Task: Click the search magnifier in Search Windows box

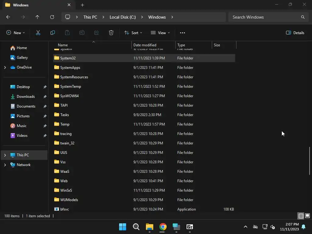Action: point(303,17)
